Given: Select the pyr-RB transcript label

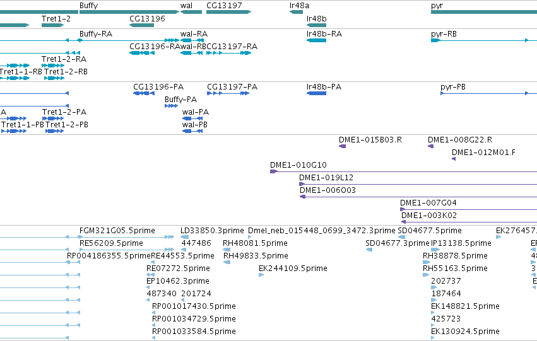Looking at the screenshot, I should (444, 34).
